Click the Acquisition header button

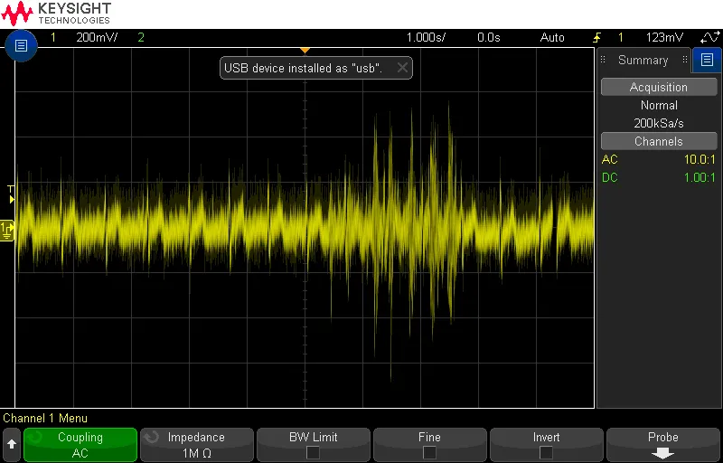tap(659, 87)
